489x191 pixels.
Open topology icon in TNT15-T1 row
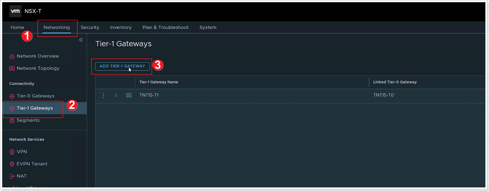tap(129, 95)
